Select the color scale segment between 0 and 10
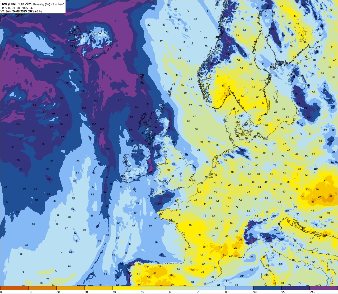Screen dimensions: 338x294 [x=14, y=288]
